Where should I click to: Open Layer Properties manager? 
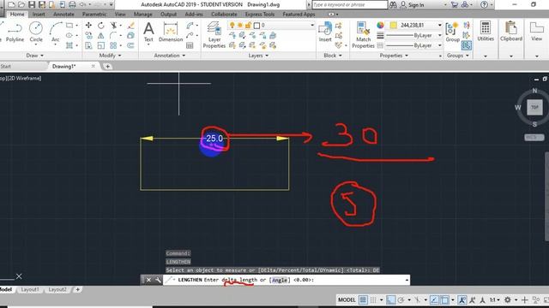pyautogui.click(x=214, y=35)
